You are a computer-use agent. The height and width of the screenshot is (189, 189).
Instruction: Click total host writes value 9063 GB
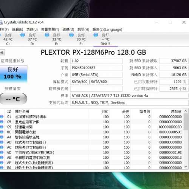(x=174, y=68)
